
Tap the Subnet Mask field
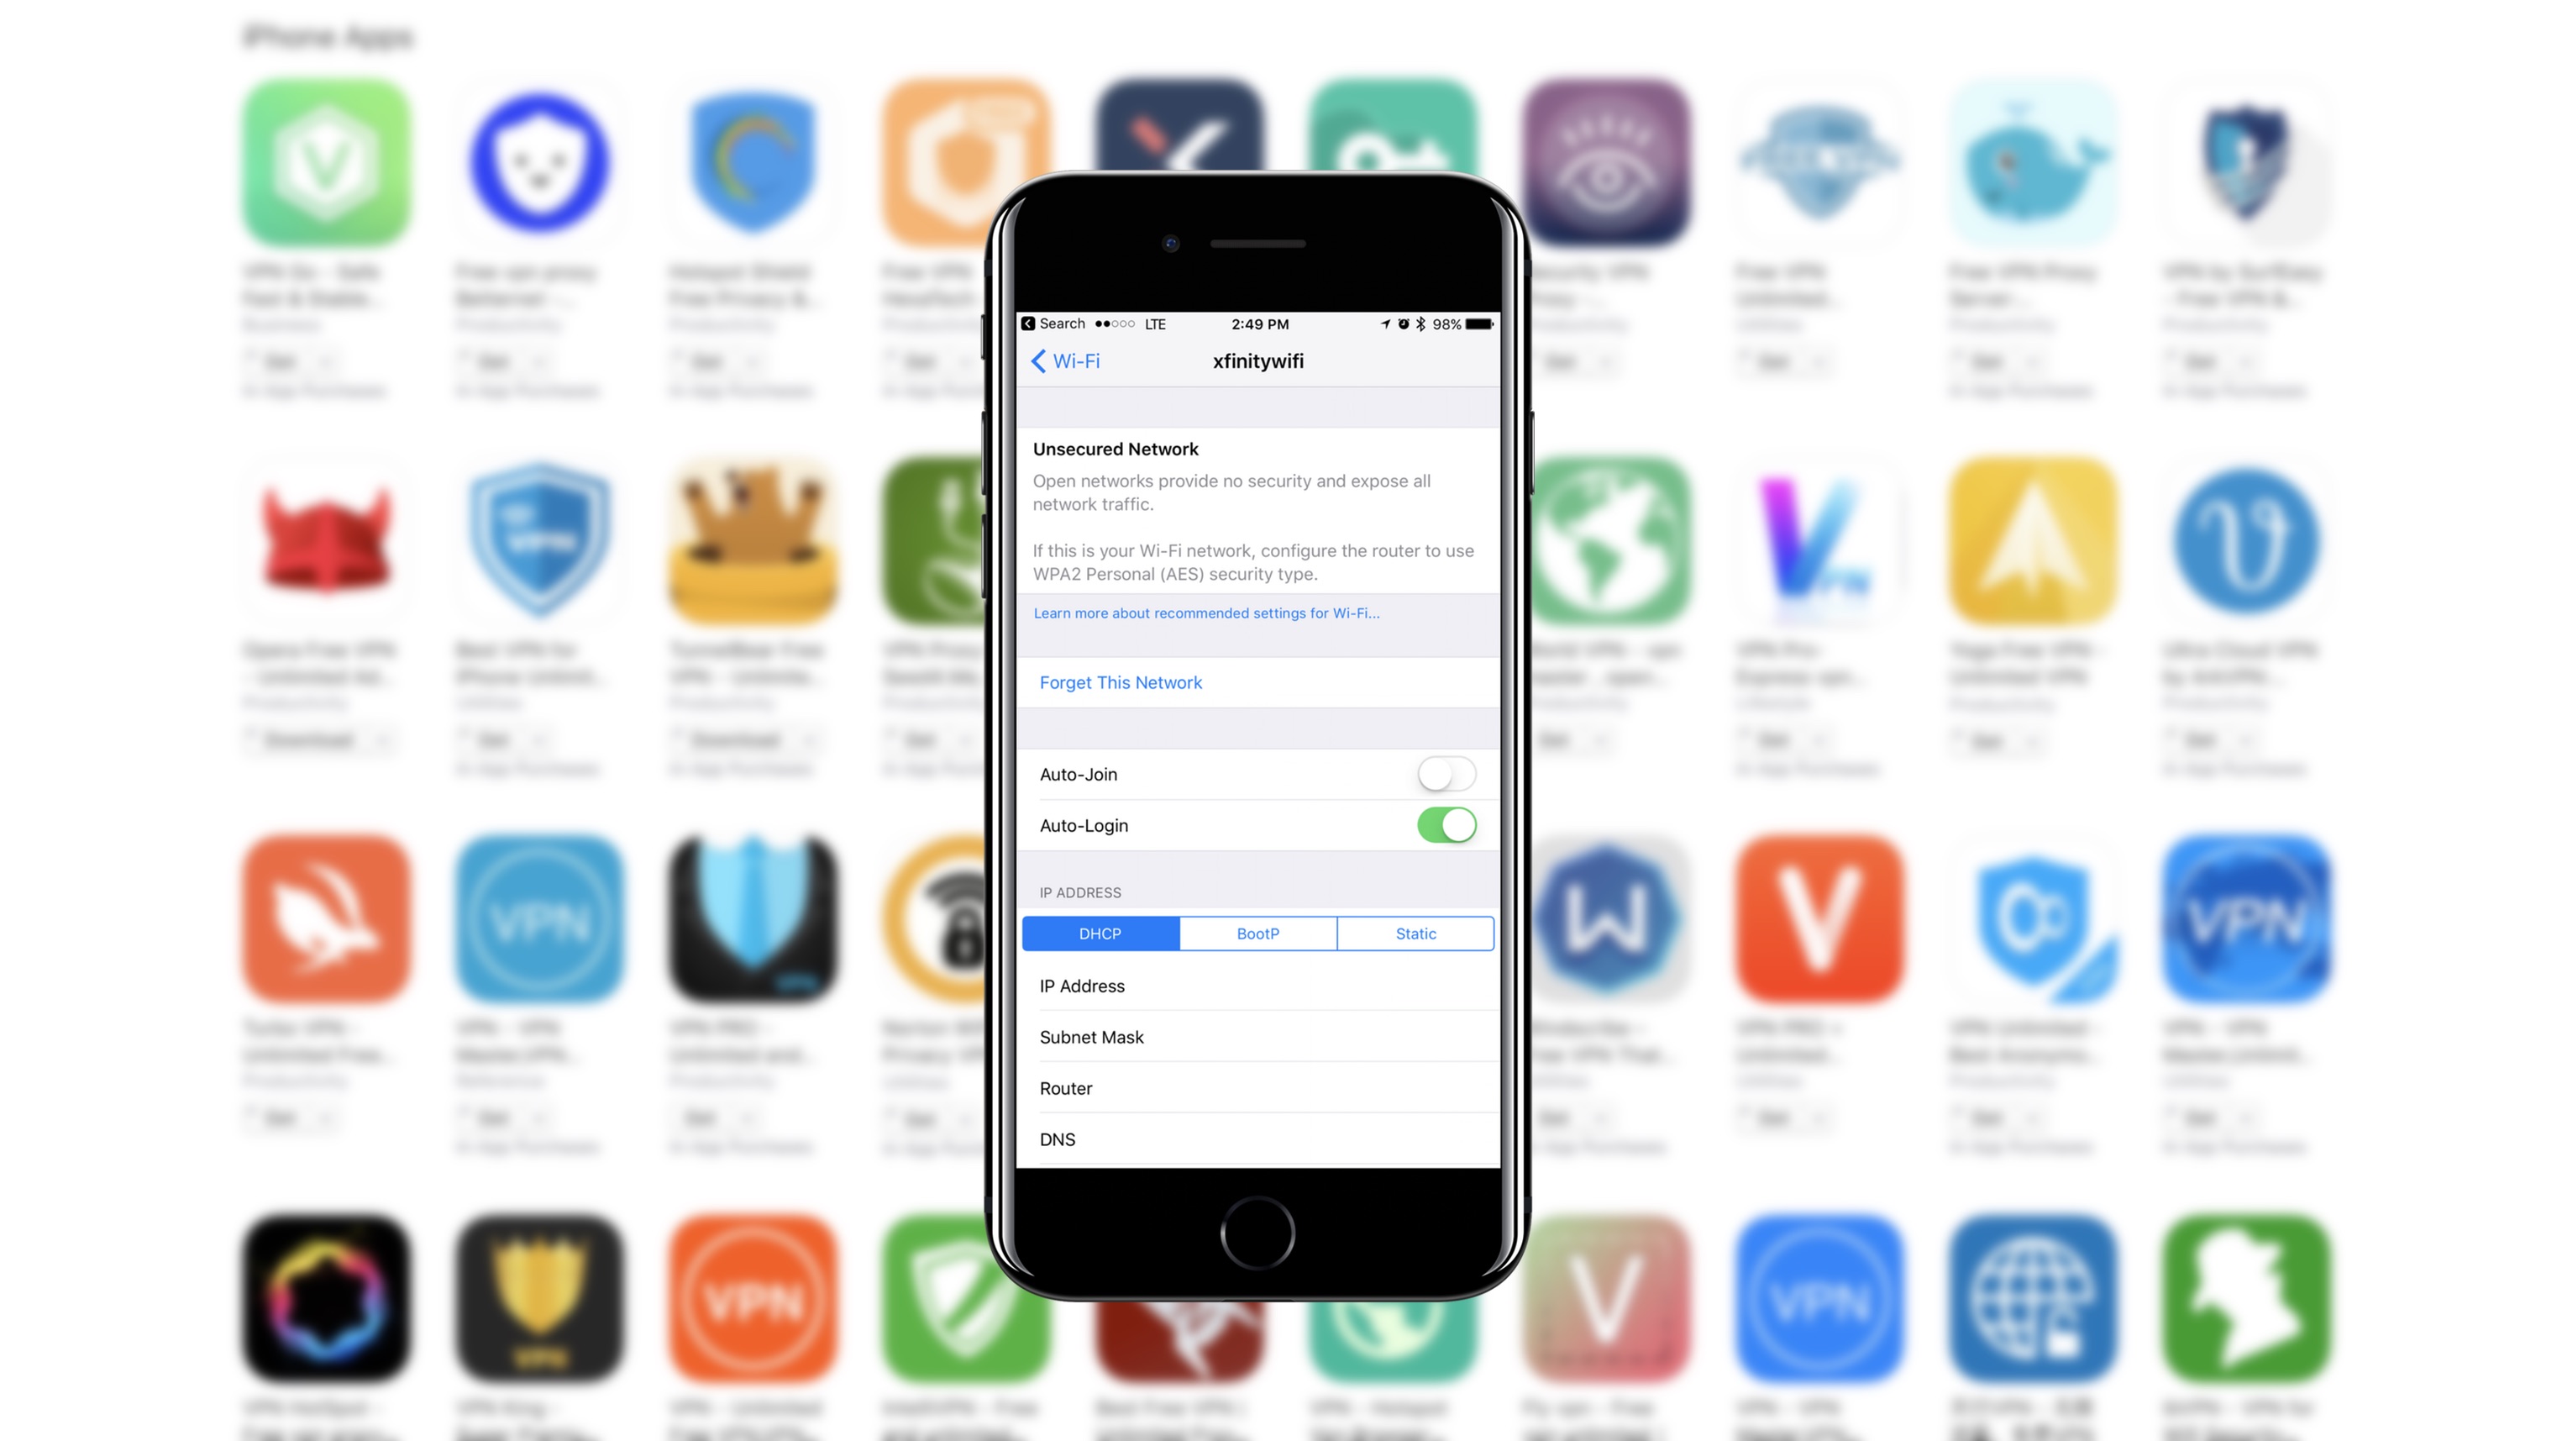click(1257, 1036)
